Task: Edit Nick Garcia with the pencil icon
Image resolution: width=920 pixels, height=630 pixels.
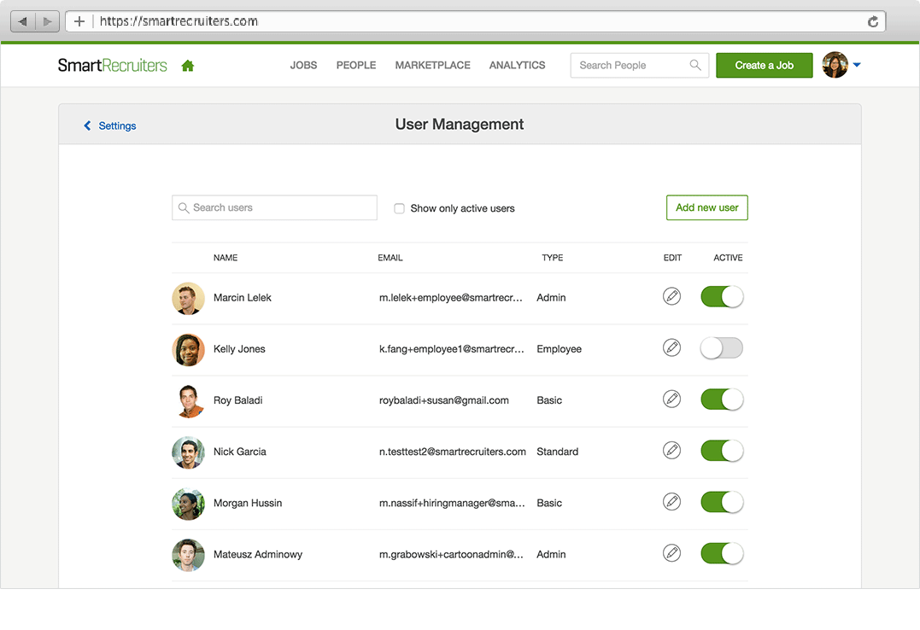Action: point(671,451)
